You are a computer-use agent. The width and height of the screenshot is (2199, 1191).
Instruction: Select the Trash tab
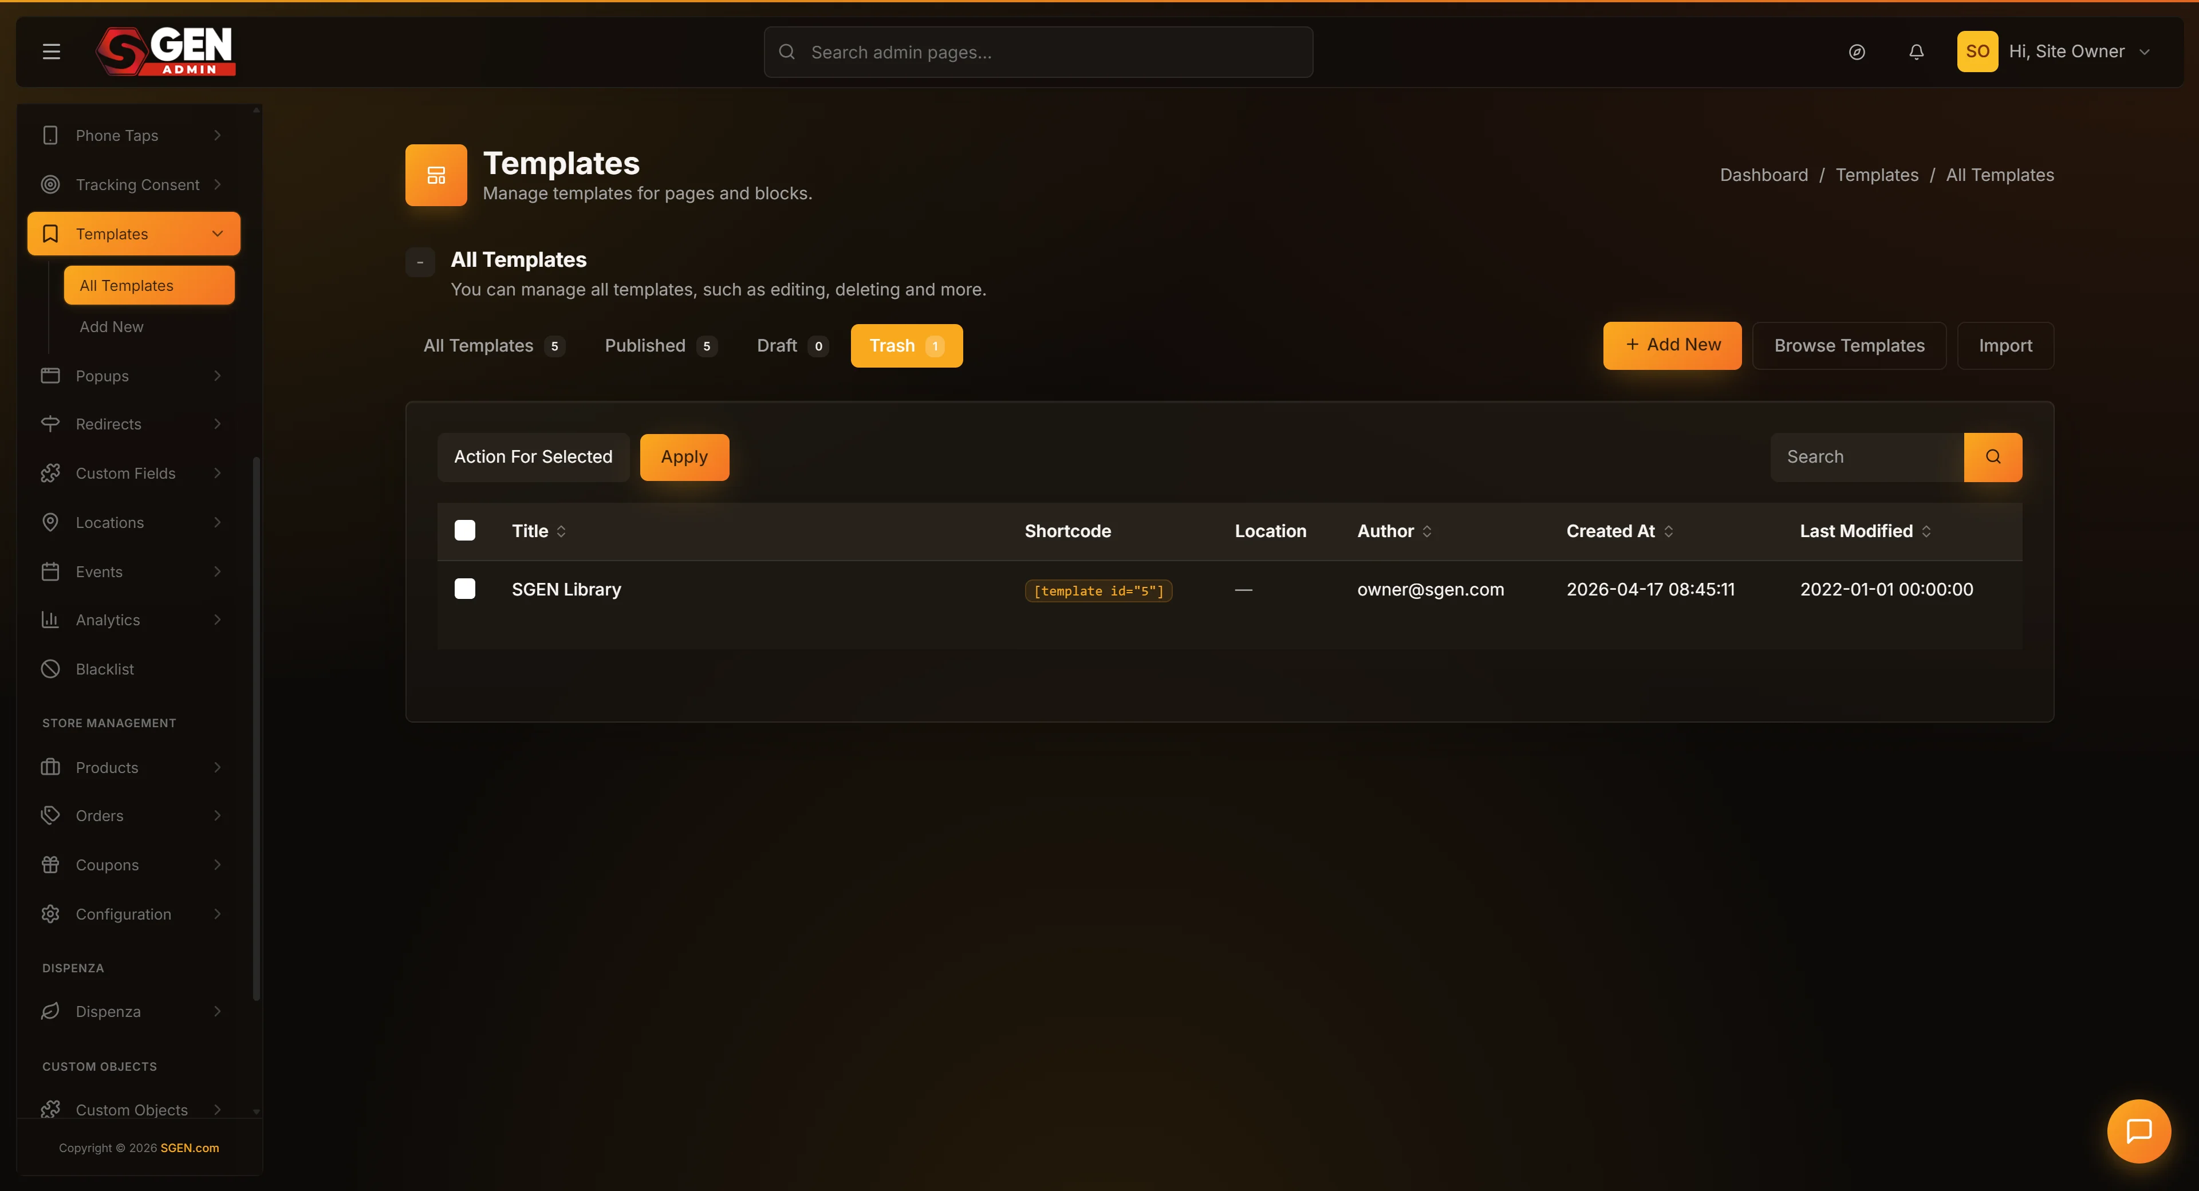coord(907,346)
